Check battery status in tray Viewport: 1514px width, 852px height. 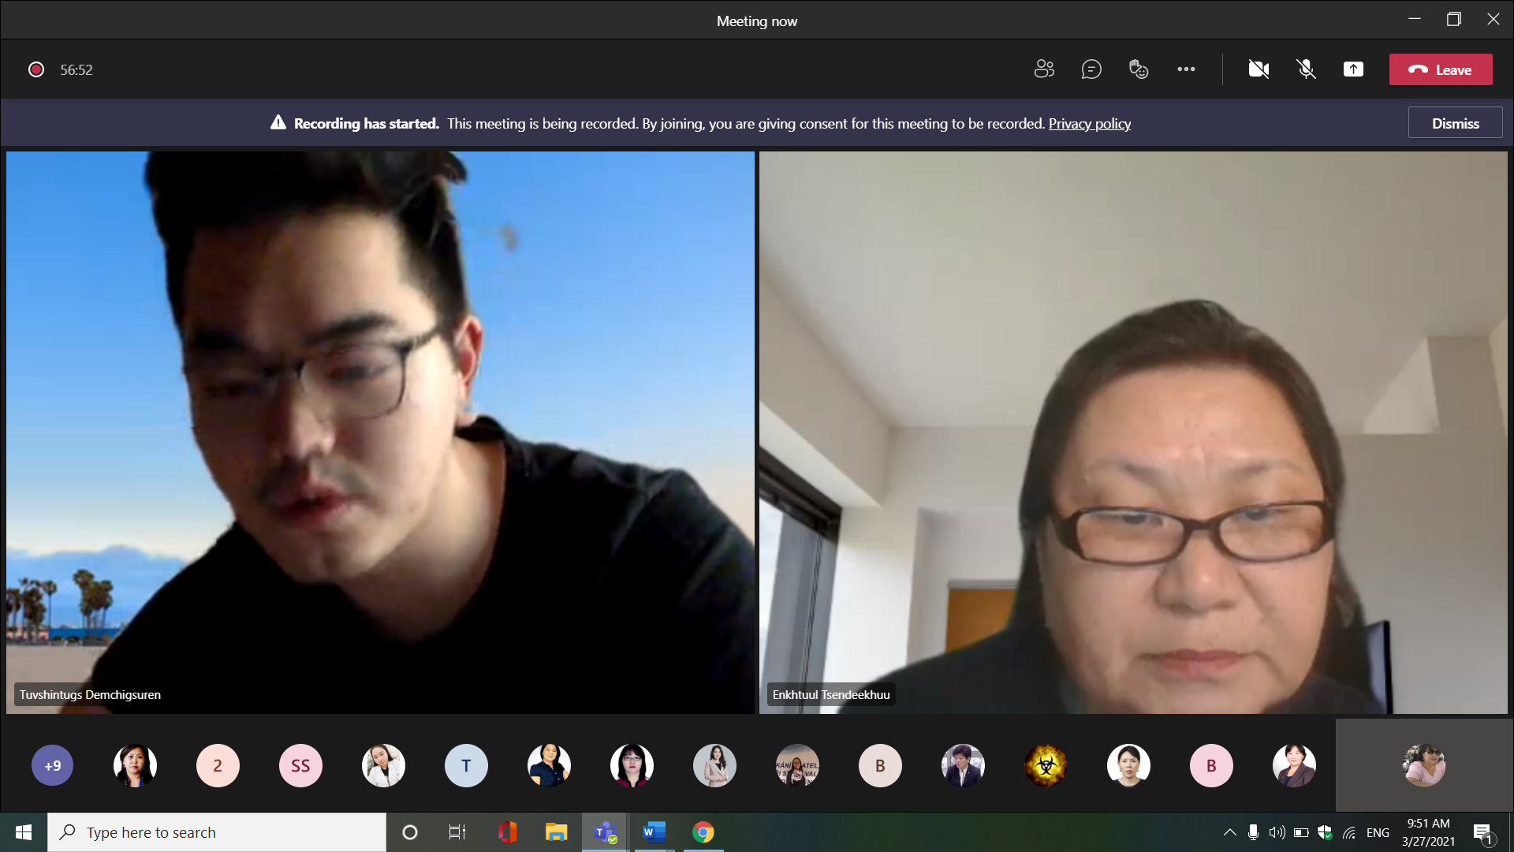1301,832
